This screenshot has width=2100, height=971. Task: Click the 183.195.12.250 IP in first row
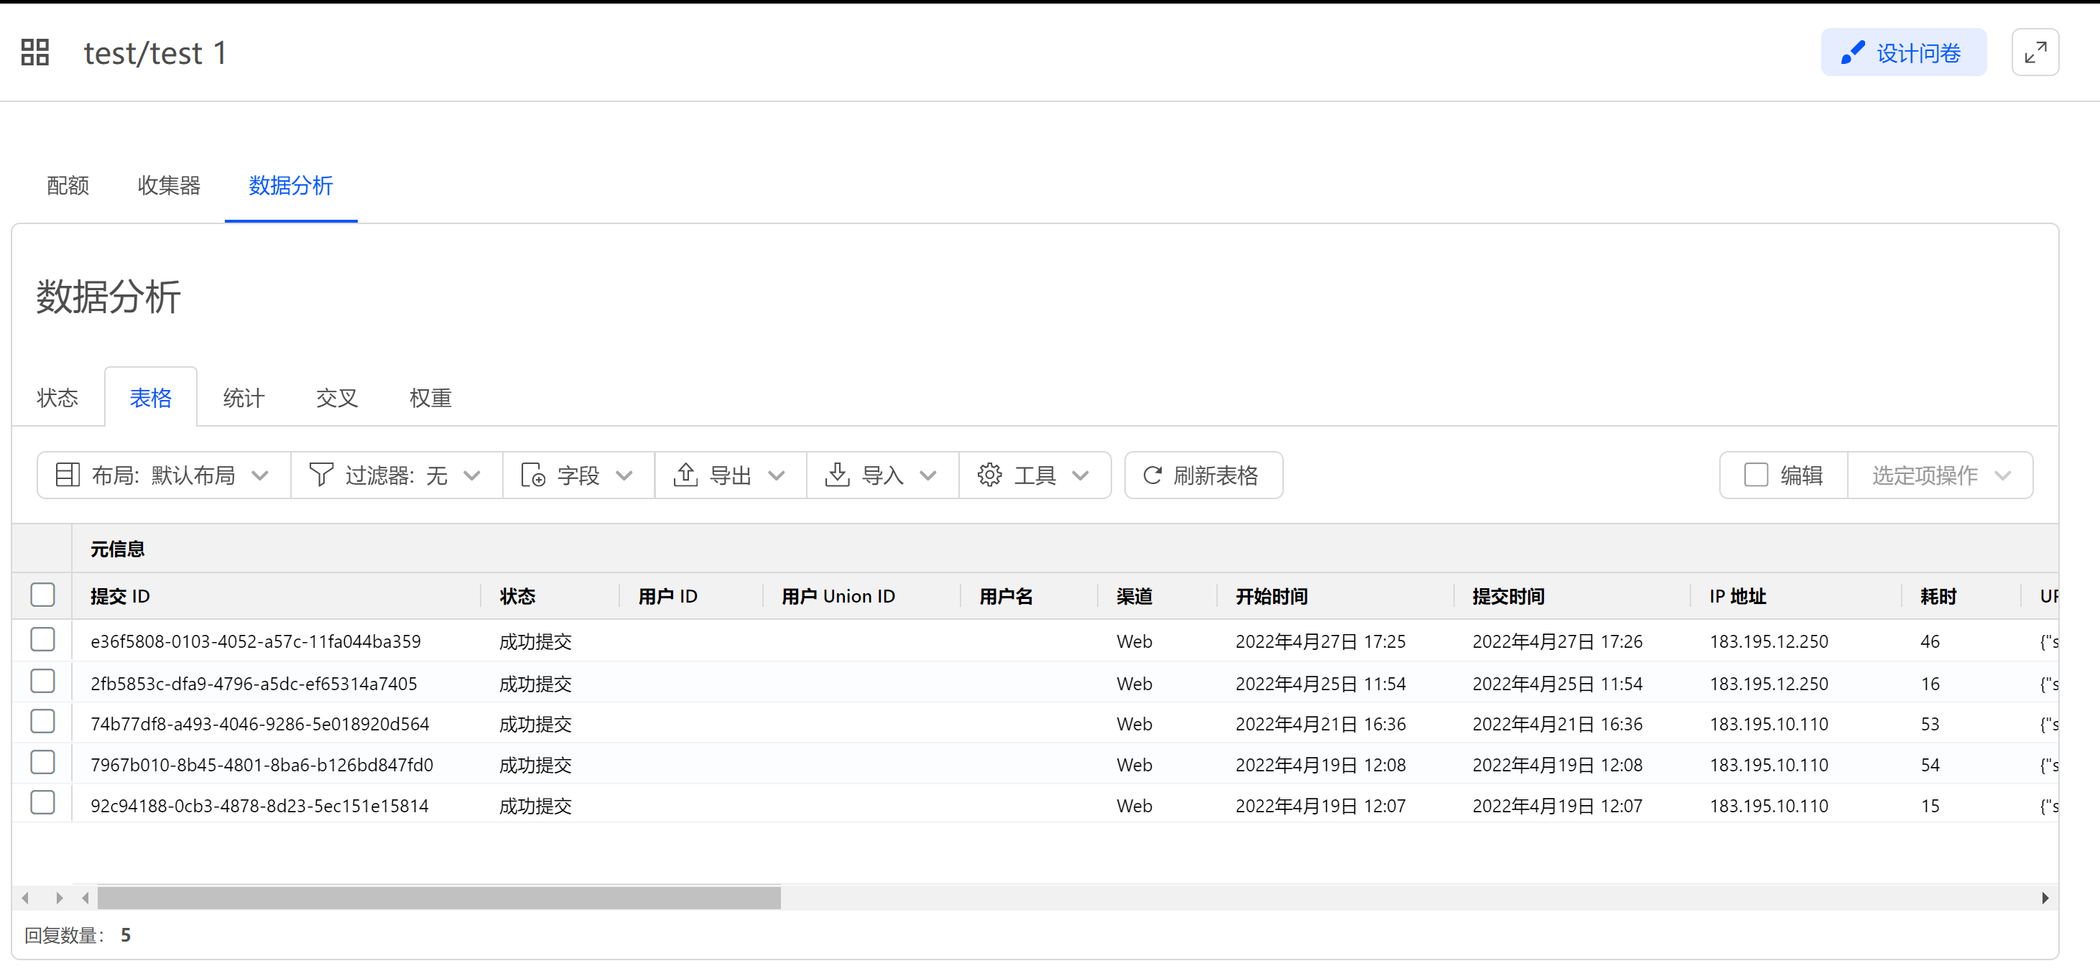[1769, 641]
